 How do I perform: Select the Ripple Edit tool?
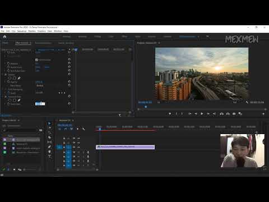point(50,133)
